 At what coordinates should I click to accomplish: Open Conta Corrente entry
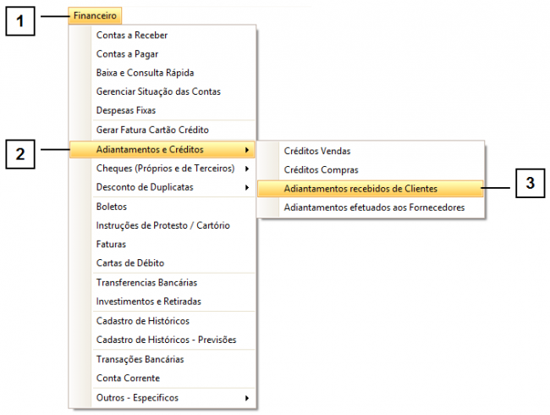pos(128,378)
